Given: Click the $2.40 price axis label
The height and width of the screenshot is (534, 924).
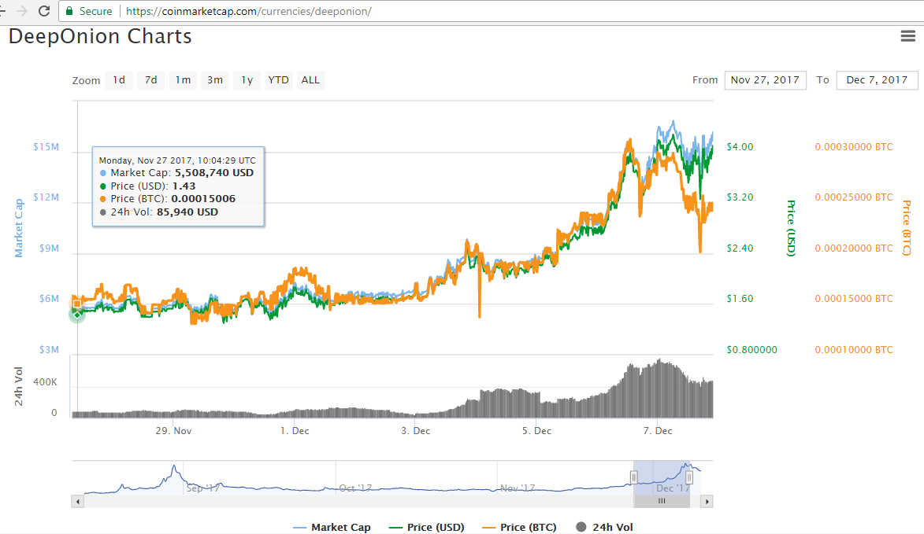Looking at the screenshot, I should 740,249.
